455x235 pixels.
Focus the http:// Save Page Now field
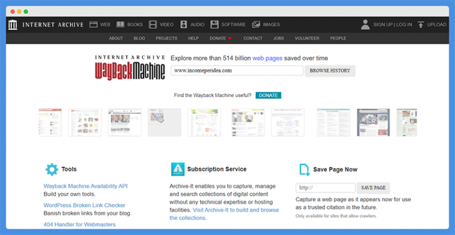coord(326,188)
